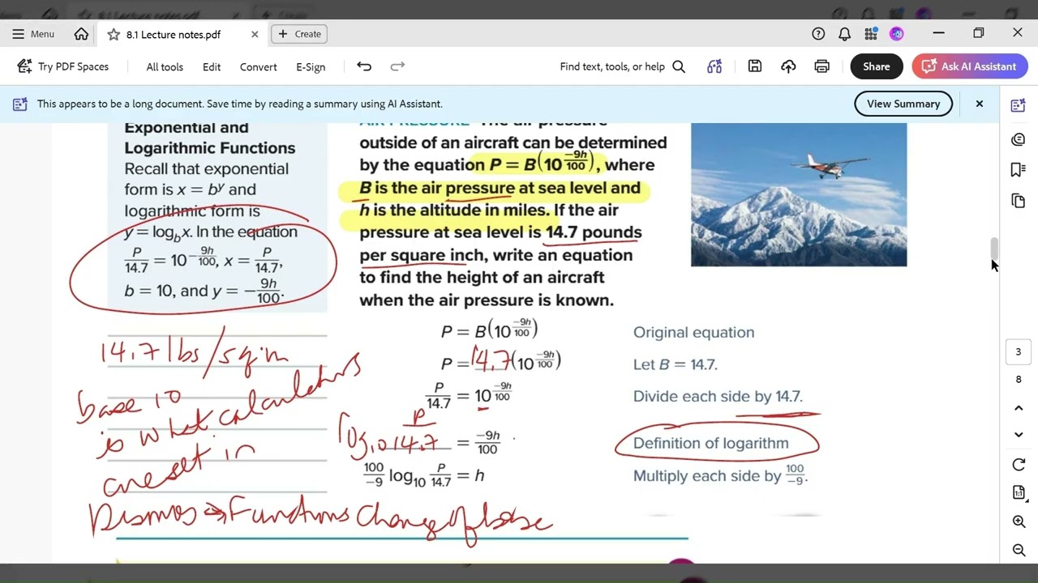Open the hamburger Menu
This screenshot has width=1038, height=583.
[33, 34]
